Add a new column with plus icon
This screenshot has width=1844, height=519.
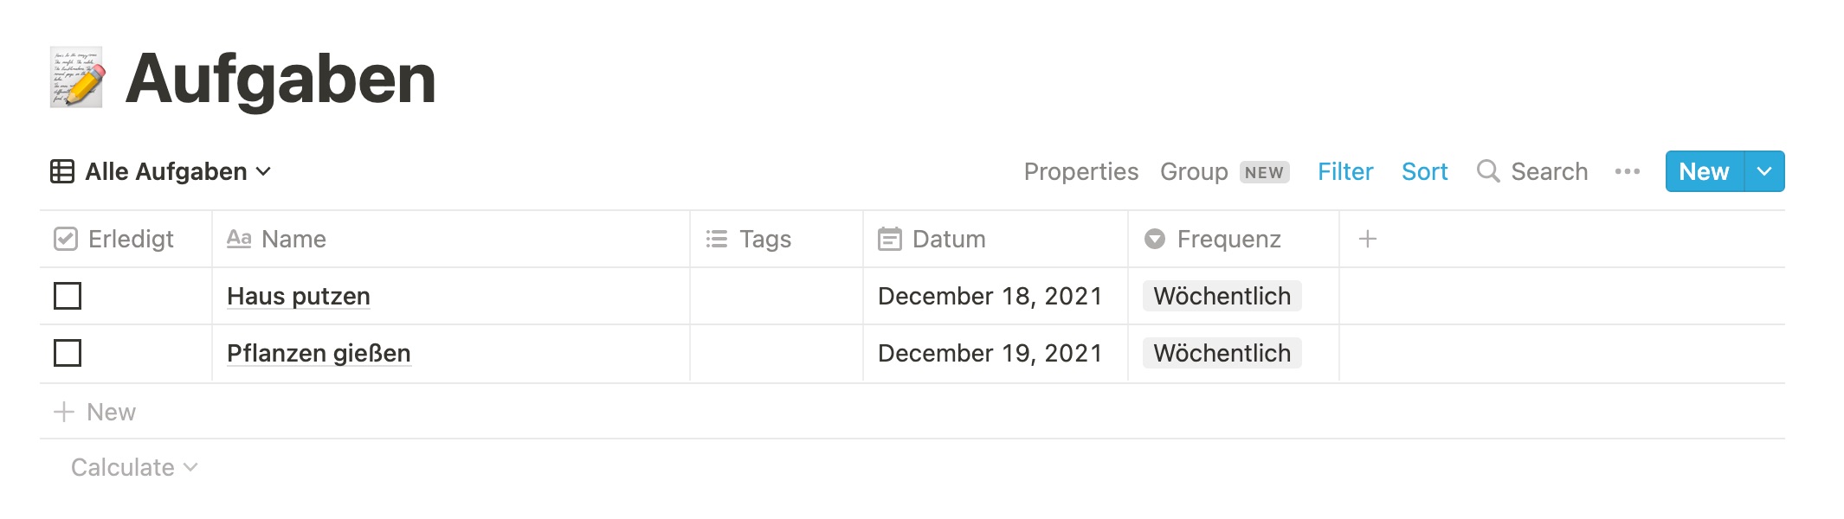tap(1367, 239)
